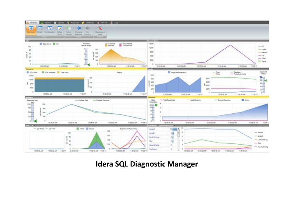Go to the Next Snapshot
The image size is (296, 222).
click(x=88, y=30)
